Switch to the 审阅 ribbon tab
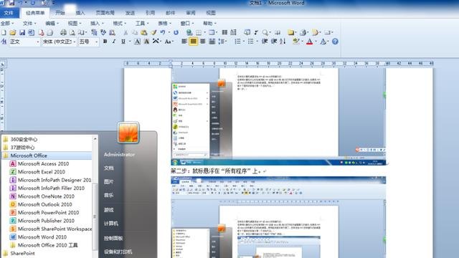 (191, 13)
